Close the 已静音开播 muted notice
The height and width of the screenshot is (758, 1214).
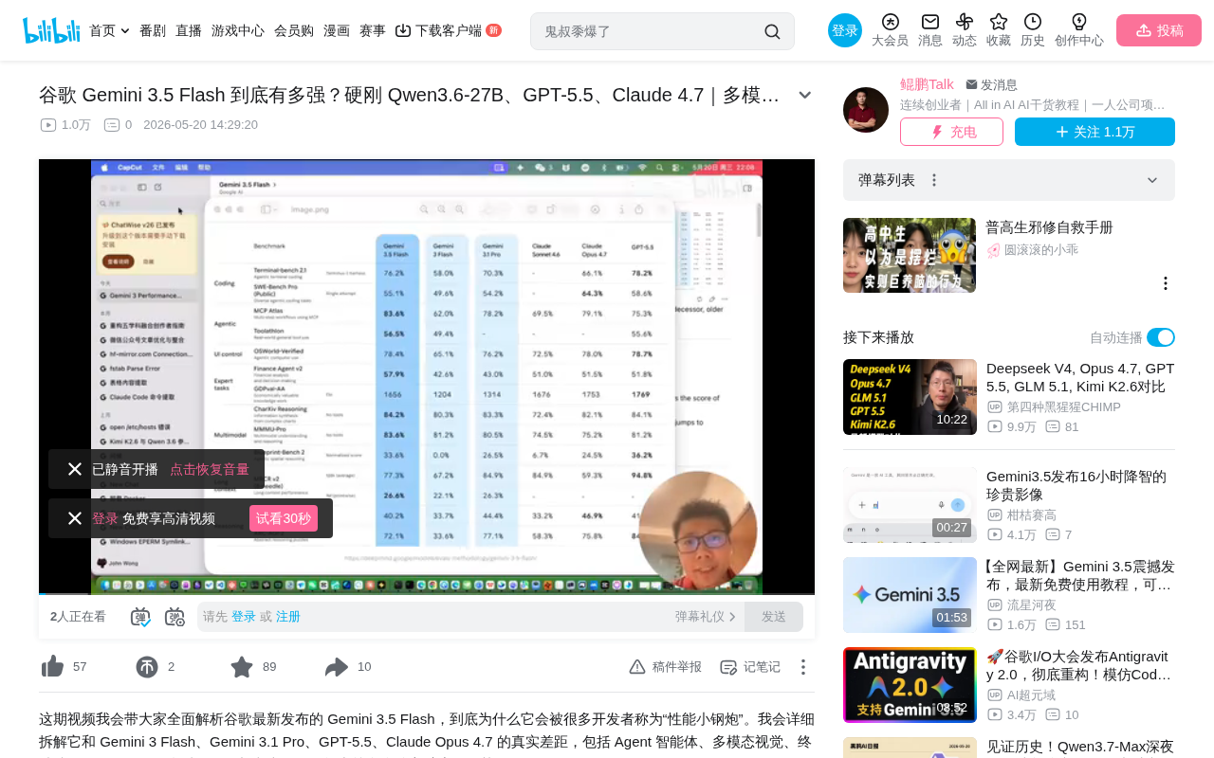pos(75,469)
